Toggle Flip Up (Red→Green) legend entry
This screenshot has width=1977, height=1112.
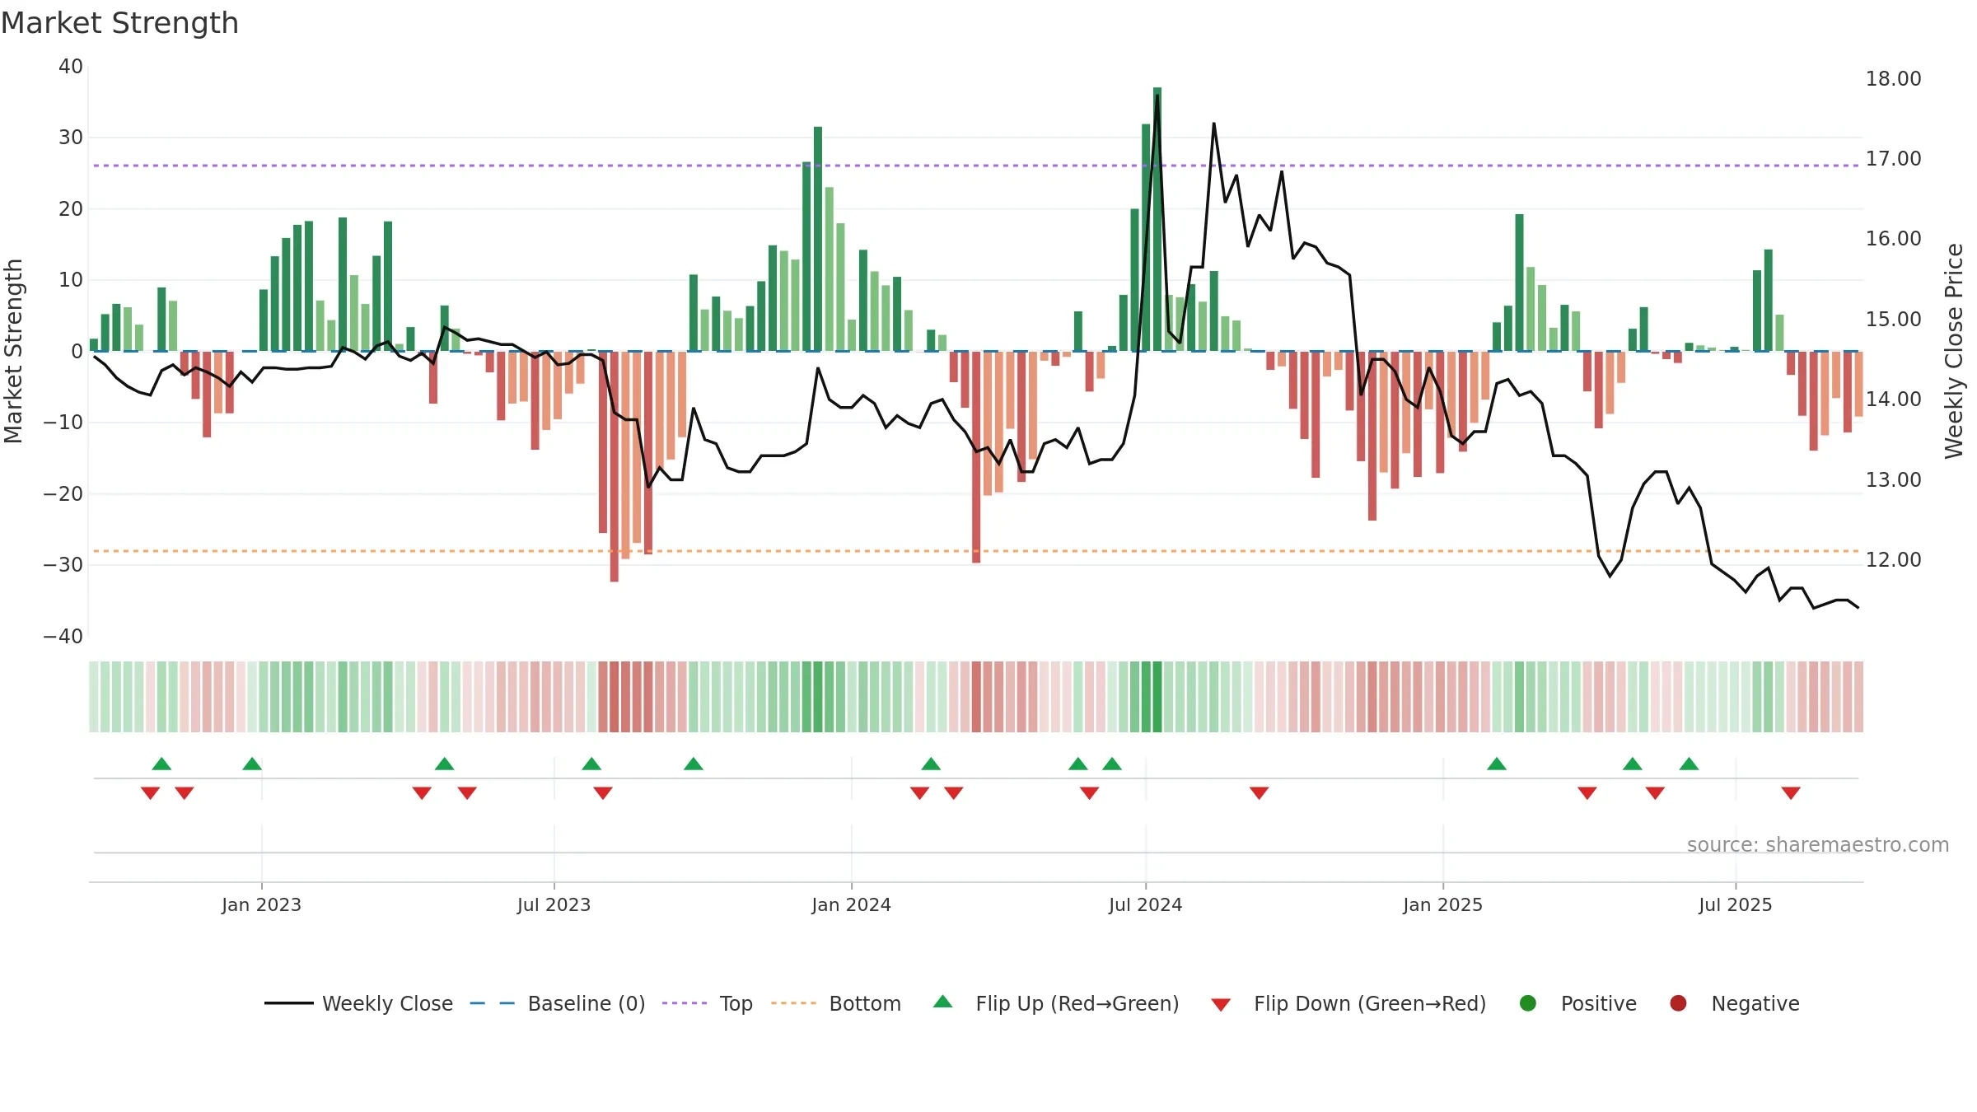(x=1056, y=1003)
